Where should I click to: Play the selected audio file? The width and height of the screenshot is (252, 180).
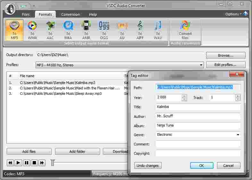[18, 163]
